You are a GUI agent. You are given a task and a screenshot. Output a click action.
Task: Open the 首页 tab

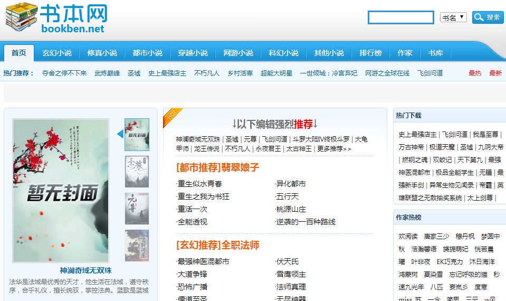[18, 53]
